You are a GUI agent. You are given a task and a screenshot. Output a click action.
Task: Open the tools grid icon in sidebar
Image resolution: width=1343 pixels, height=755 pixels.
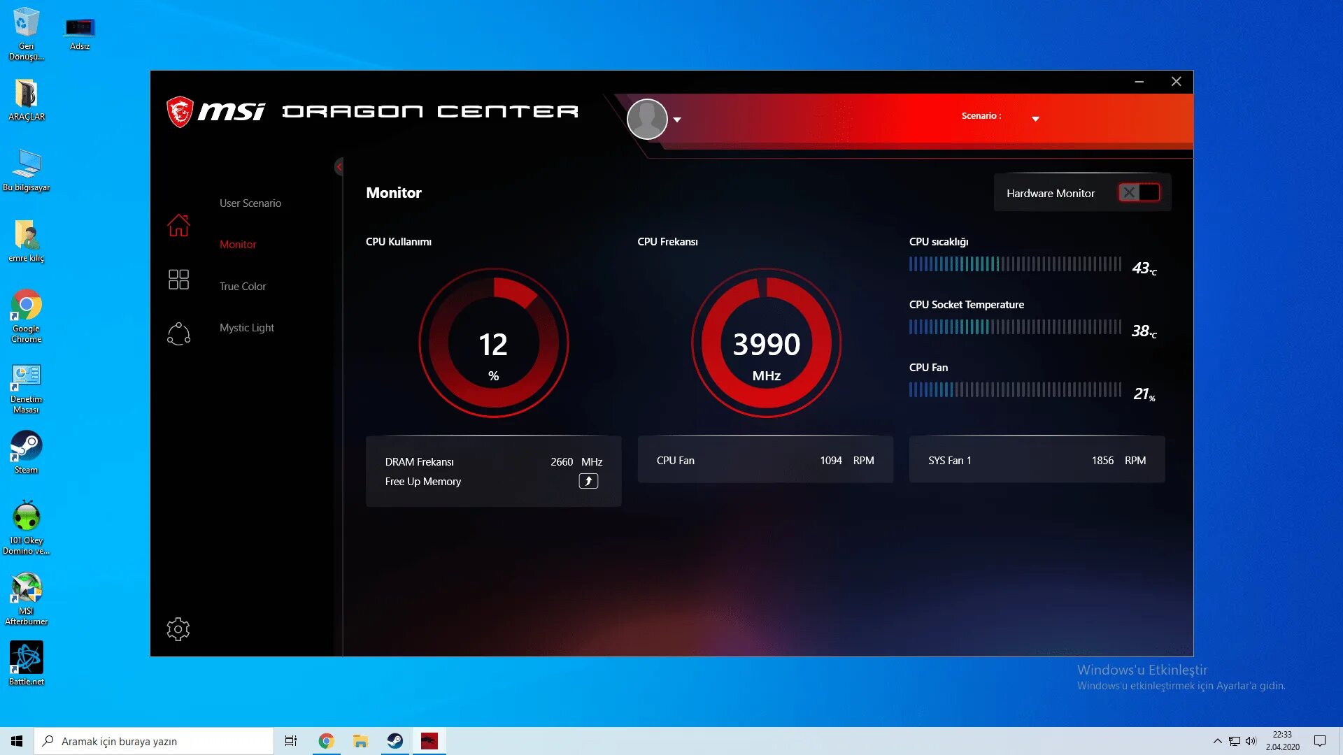(178, 279)
